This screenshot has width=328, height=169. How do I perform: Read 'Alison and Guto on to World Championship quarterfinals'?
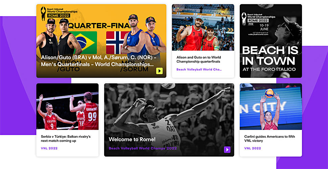[198, 59]
